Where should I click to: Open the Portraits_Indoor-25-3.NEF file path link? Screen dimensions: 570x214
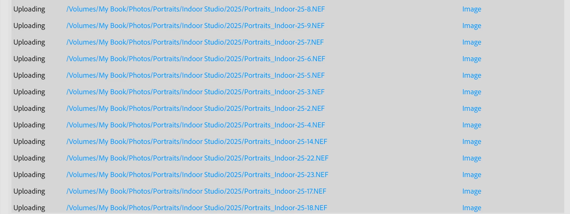pyautogui.click(x=196, y=92)
